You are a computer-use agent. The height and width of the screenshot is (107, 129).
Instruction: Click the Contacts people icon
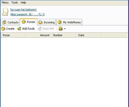[4, 22]
